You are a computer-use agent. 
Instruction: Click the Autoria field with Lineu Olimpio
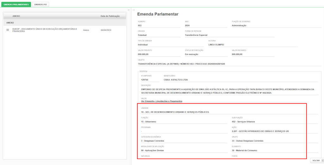[252, 45]
